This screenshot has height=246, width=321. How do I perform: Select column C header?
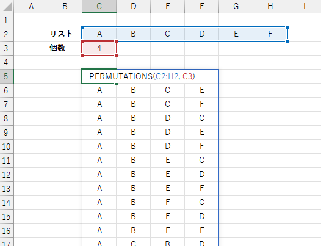(x=99, y=6)
